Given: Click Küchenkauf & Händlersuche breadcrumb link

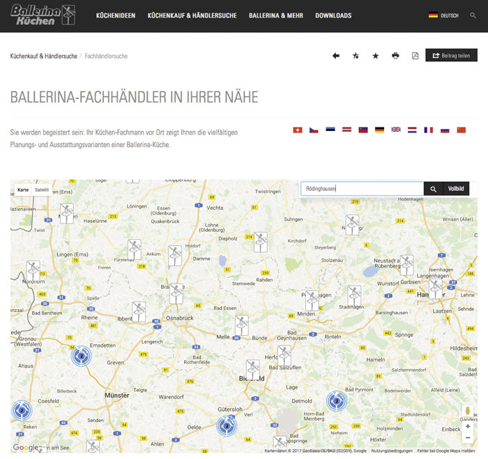Looking at the screenshot, I should click(x=43, y=56).
